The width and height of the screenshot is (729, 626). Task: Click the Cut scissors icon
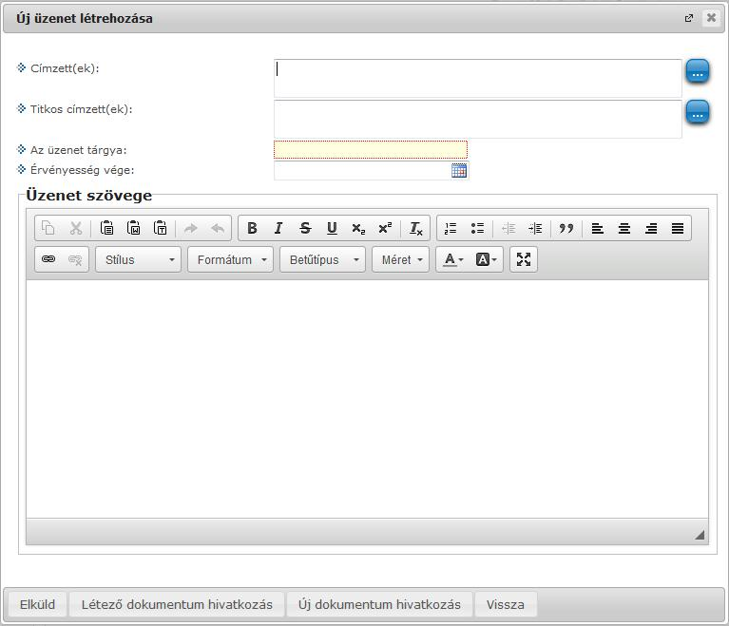coord(75,228)
